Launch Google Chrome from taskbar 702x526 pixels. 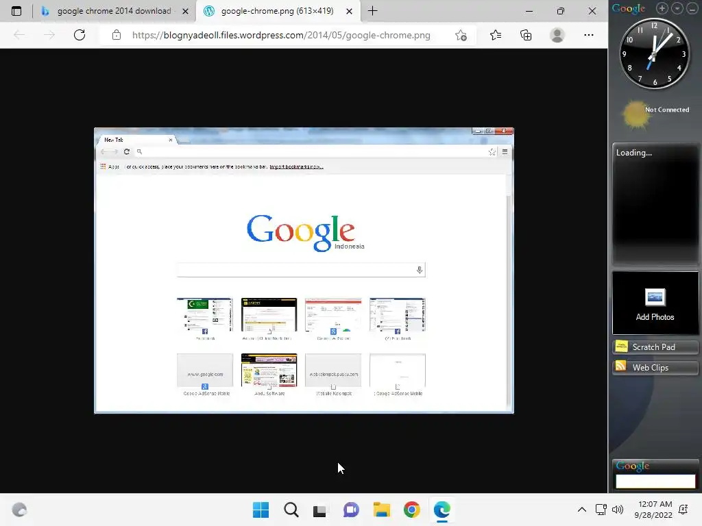click(x=412, y=510)
